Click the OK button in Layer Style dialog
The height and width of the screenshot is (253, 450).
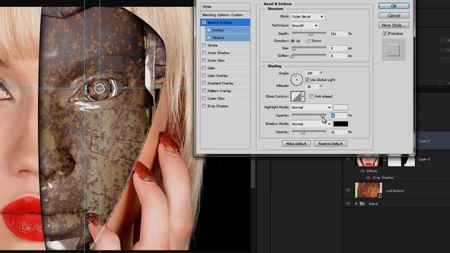394,6
